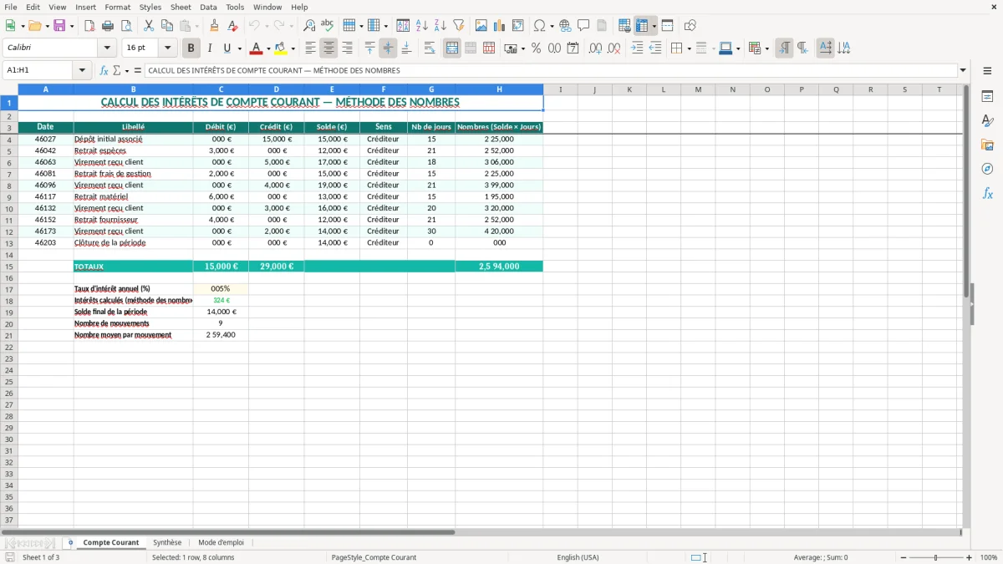The width and height of the screenshot is (1003, 564).
Task: Open background color dropdown arrow
Action: [x=293, y=48]
